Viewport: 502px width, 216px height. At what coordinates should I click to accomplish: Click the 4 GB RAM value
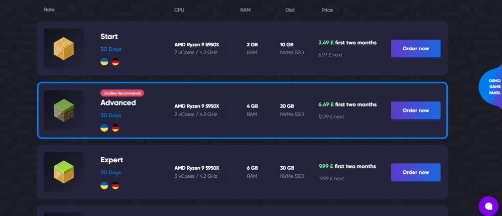252,106
